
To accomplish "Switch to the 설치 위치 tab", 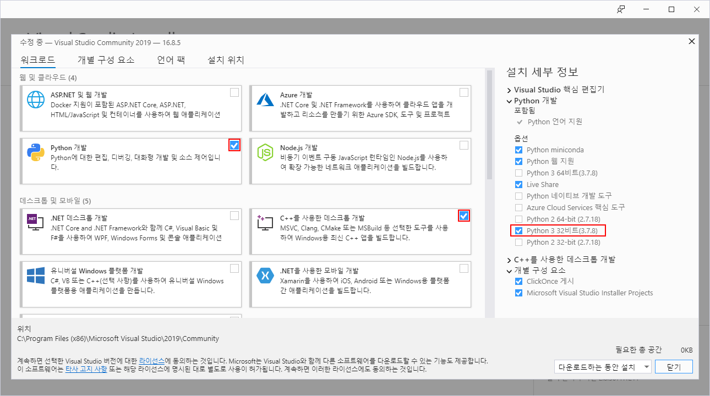I will pos(226,60).
